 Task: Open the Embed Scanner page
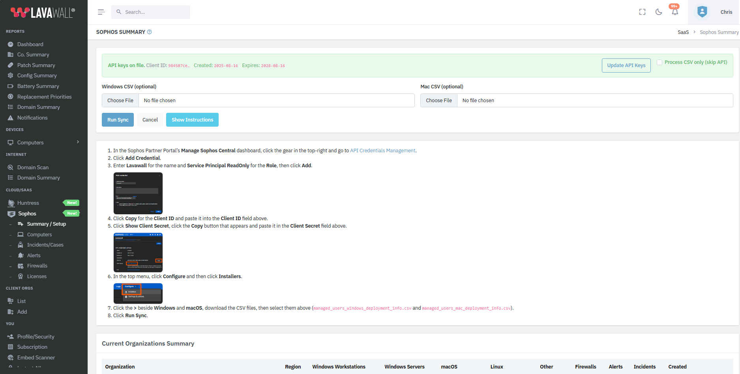pos(35,357)
